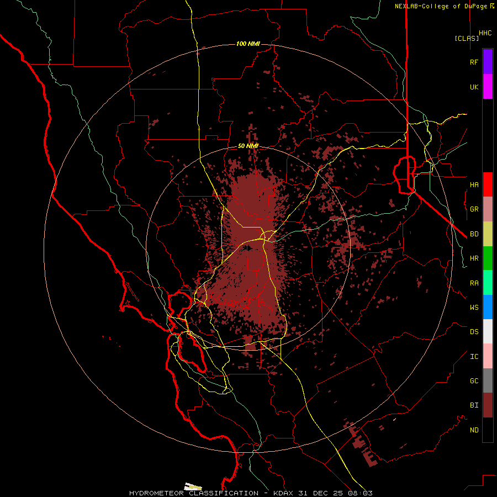Select the BD legend label text
The width and height of the screenshot is (497, 497).
[x=474, y=234]
